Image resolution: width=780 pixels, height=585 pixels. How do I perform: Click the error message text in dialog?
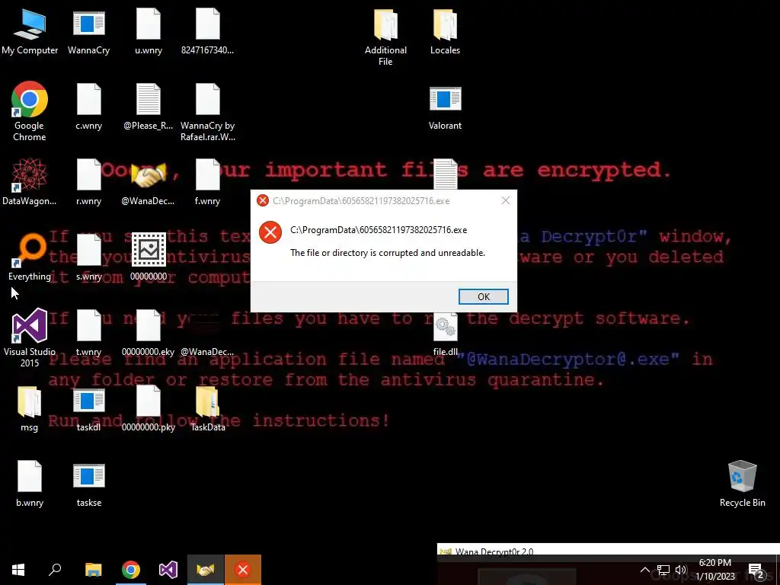pos(388,253)
